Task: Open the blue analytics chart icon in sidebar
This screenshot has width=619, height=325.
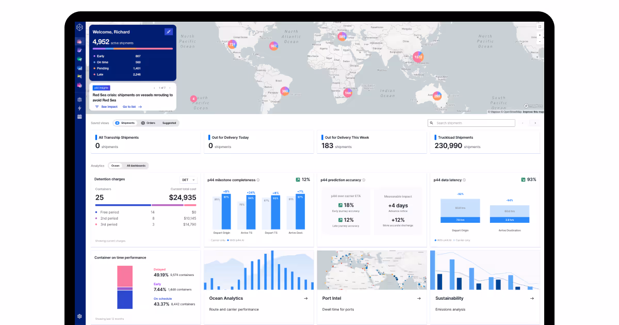Action: [x=79, y=68]
